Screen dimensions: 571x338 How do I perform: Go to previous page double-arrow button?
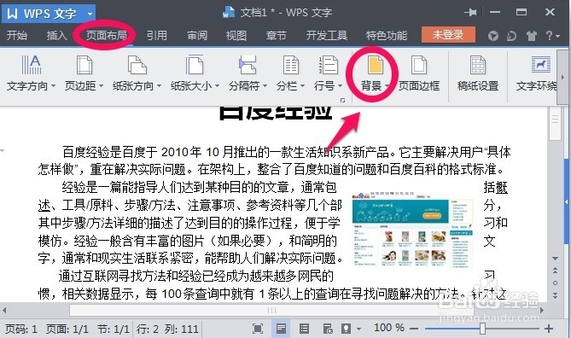[556, 271]
